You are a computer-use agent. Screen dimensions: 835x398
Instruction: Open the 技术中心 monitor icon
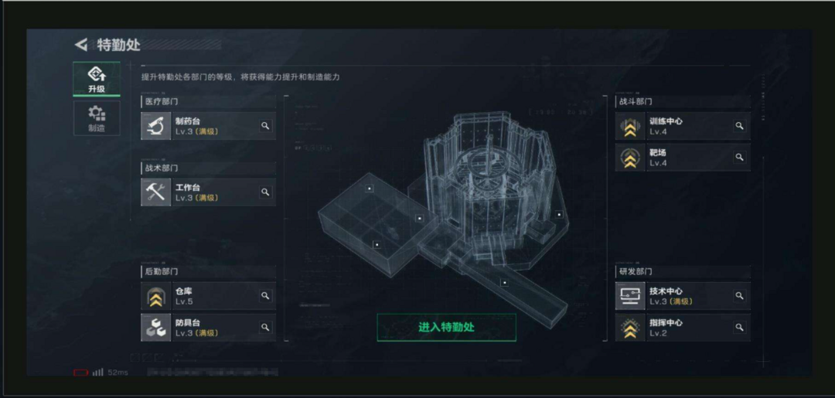click(x=630, y=296)
